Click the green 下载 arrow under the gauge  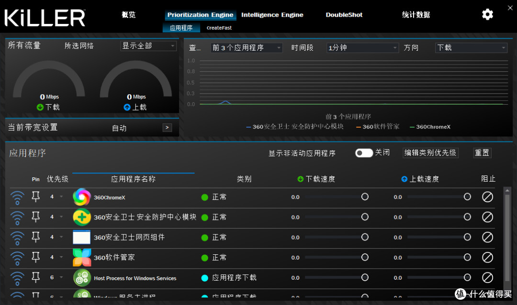click(x=40, y=107)
